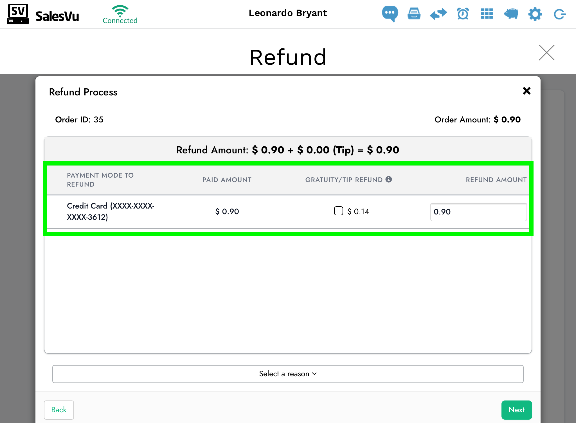Click the piggy bank icon
This screenshot has height=423, width=576.
(511, 14)
